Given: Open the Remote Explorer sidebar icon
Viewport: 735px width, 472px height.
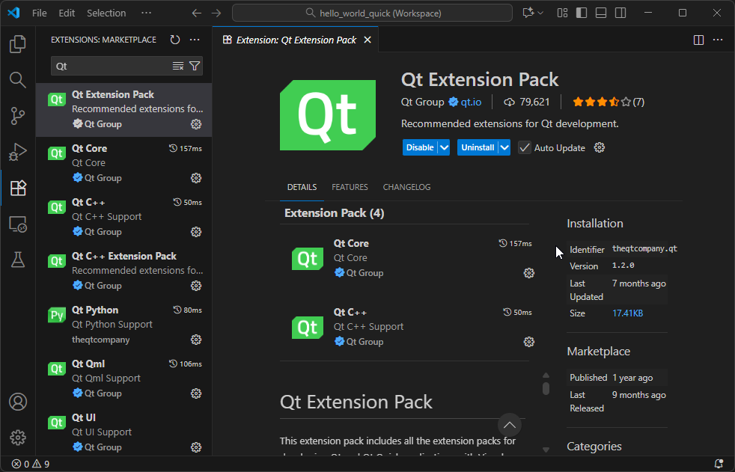Looking at the screenshot, I should pyautogui.click(x=18, y=224).
